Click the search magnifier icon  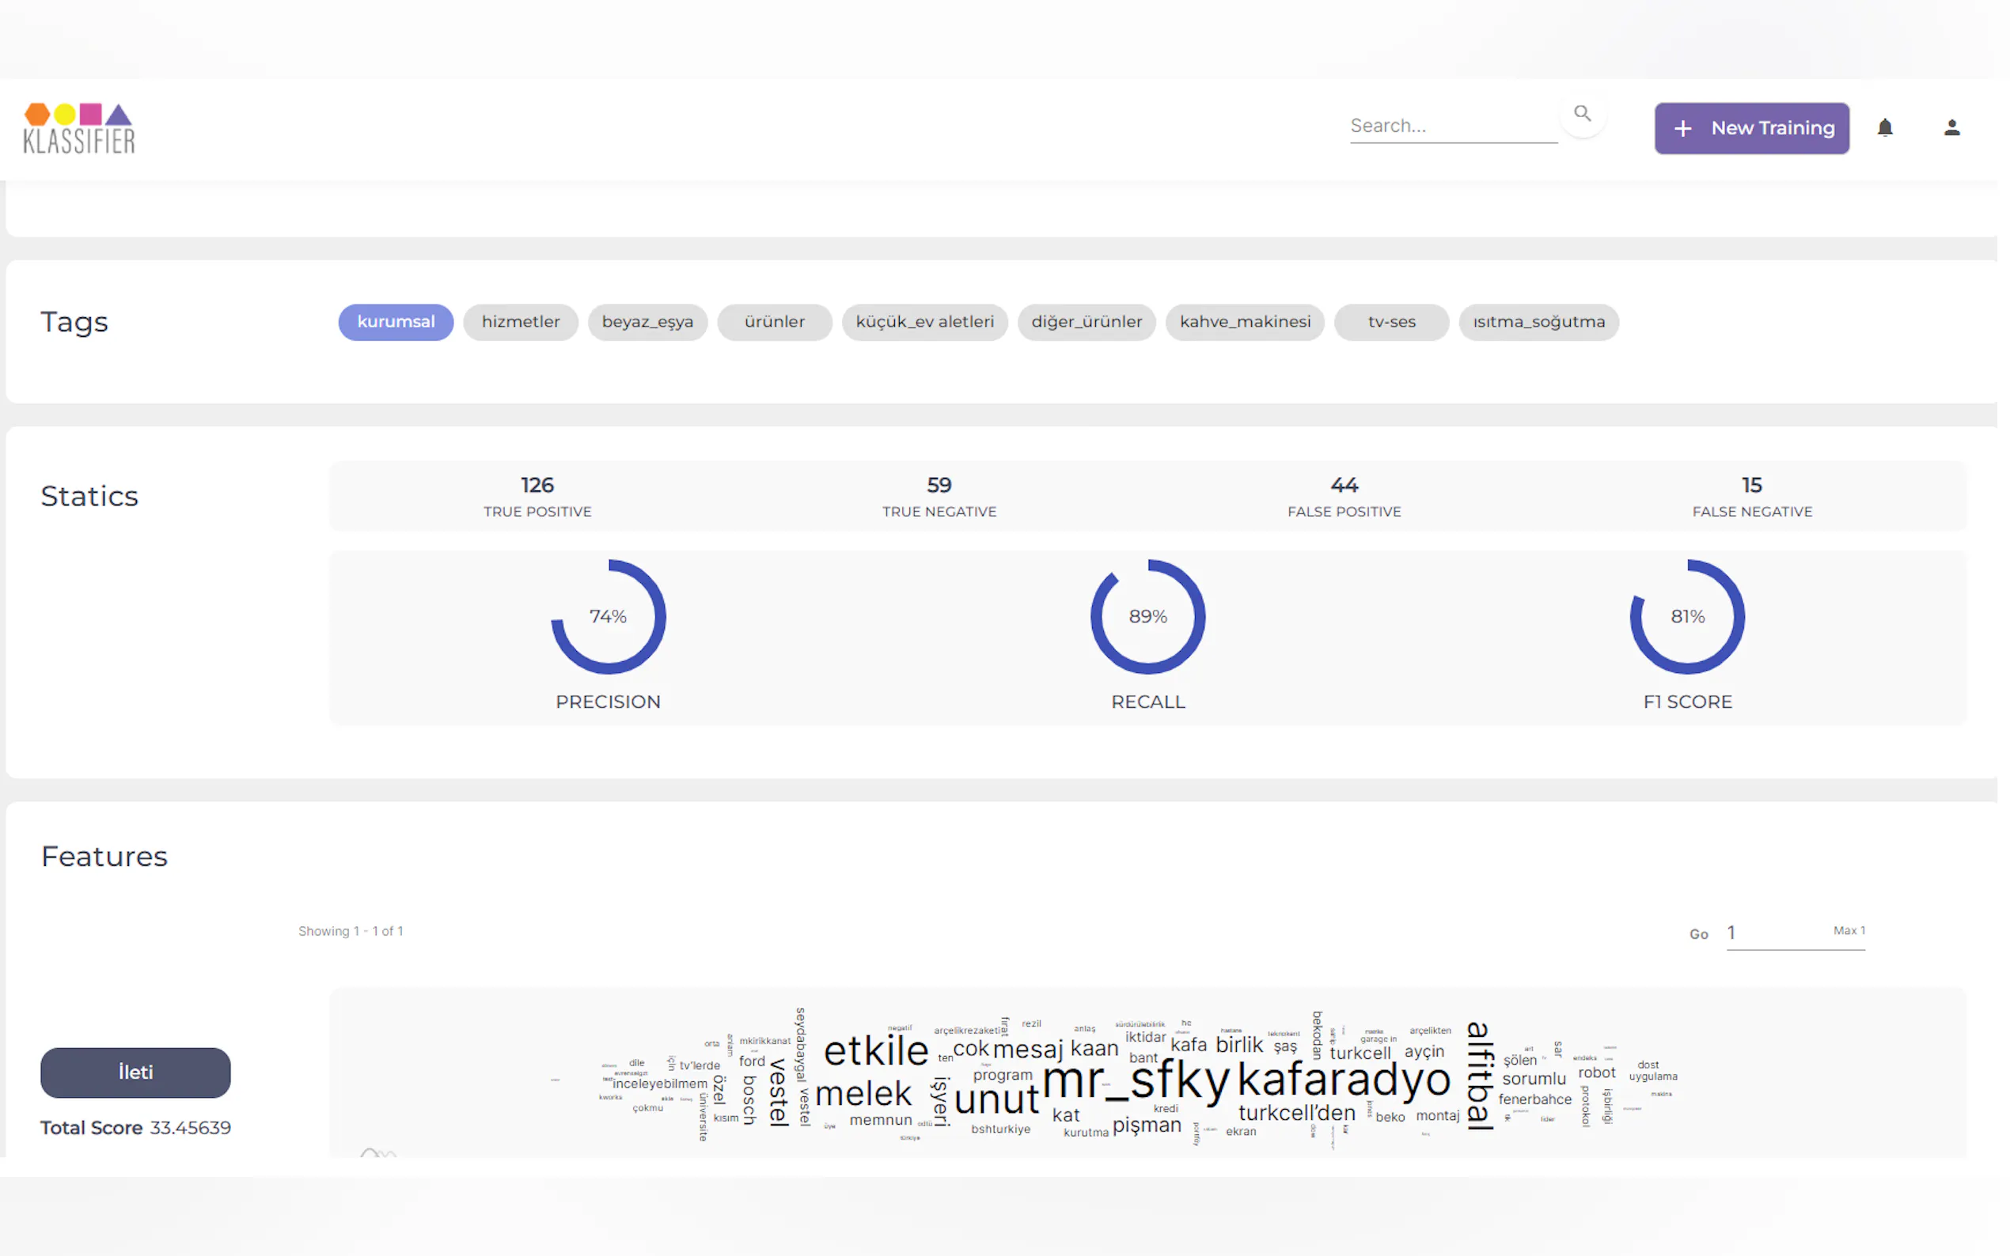1582,114
